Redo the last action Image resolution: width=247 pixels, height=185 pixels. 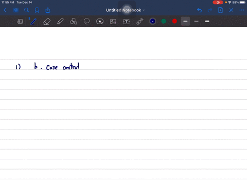tap(210, 10)
